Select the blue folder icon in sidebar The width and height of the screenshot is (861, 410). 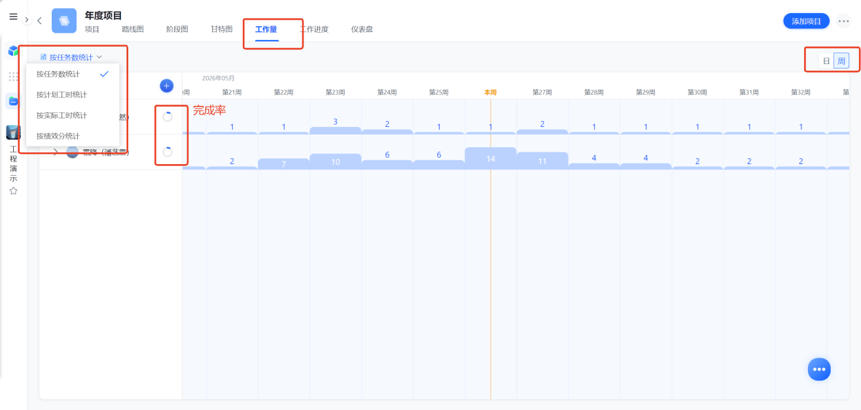click(x=13, y=101)
